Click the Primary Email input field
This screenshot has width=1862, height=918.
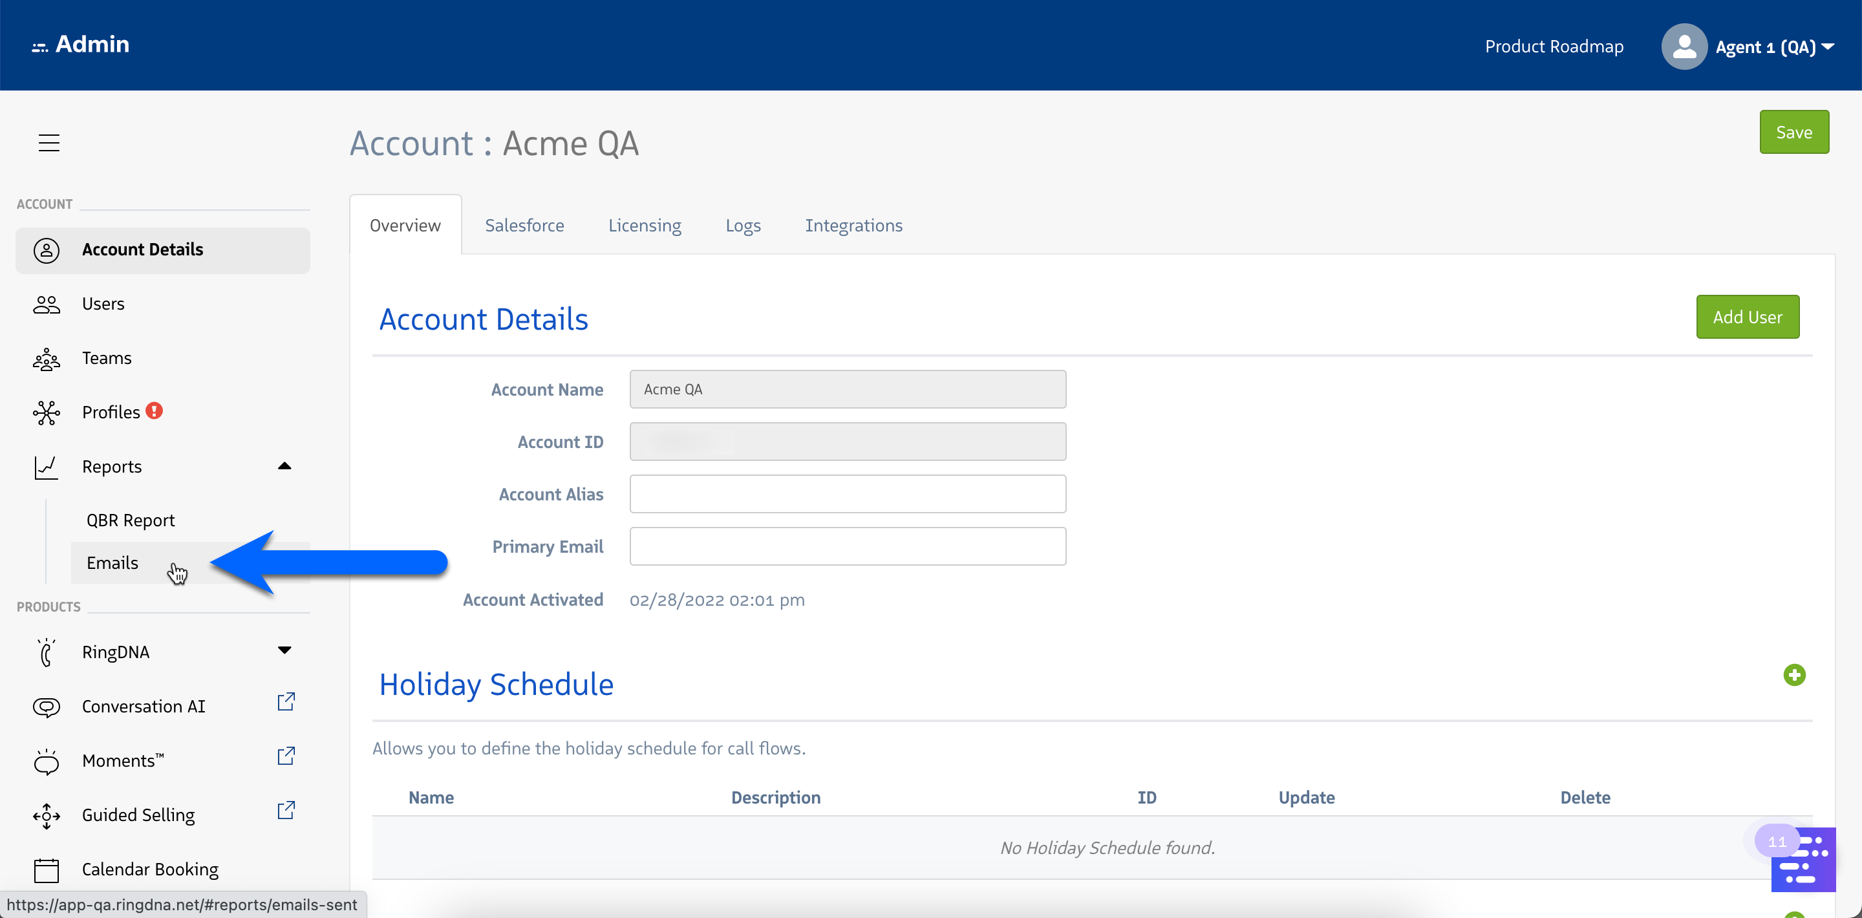[847, 546]
